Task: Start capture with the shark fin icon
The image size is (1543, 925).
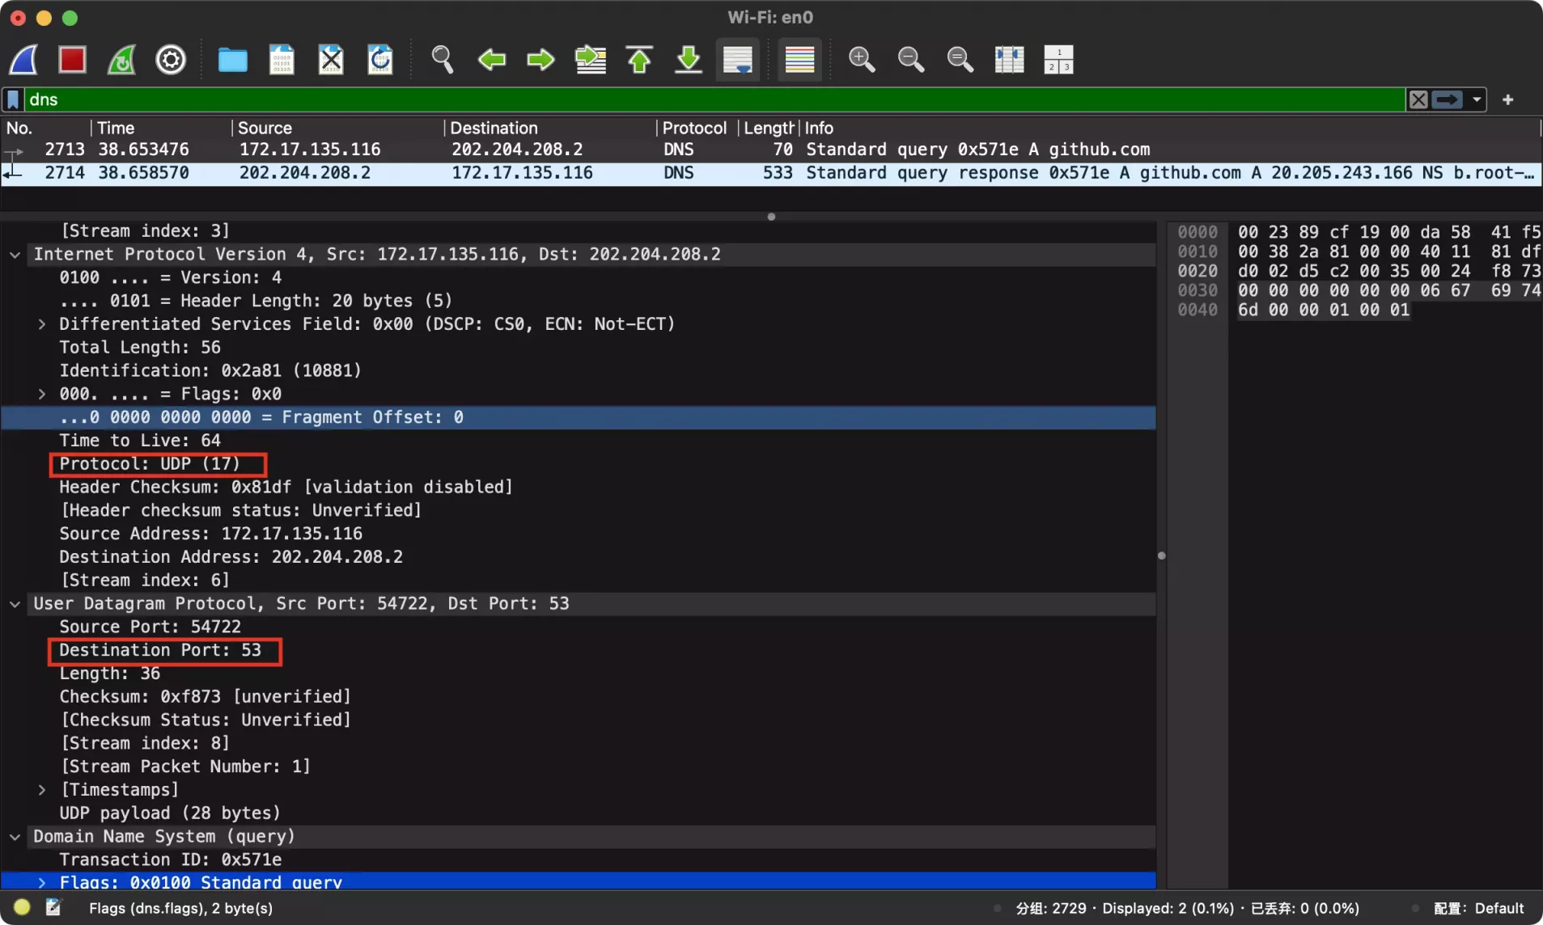Action: (24, 60)
